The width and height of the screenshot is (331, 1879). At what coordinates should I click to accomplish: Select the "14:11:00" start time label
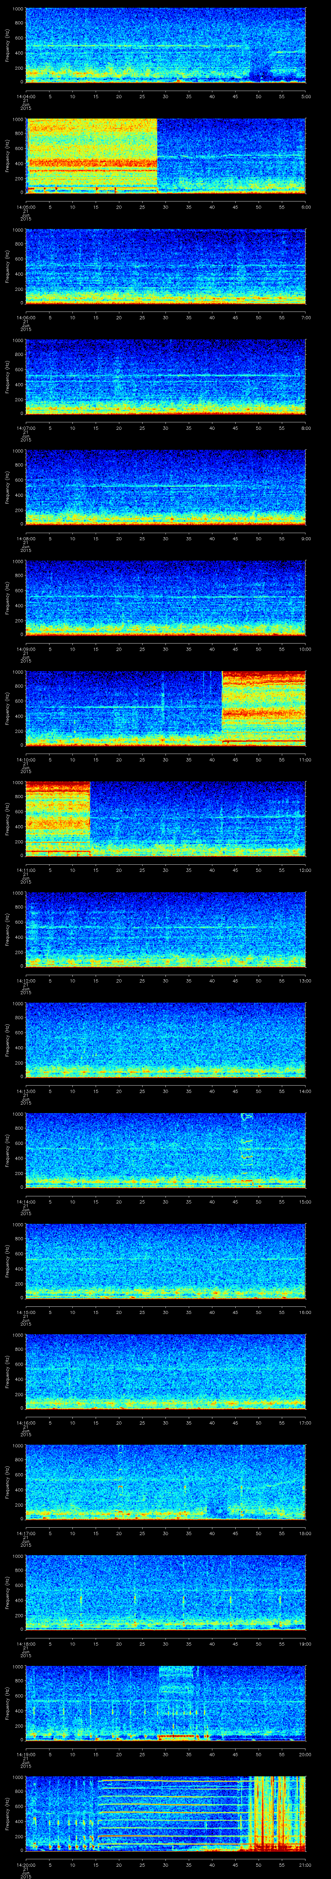26,870
